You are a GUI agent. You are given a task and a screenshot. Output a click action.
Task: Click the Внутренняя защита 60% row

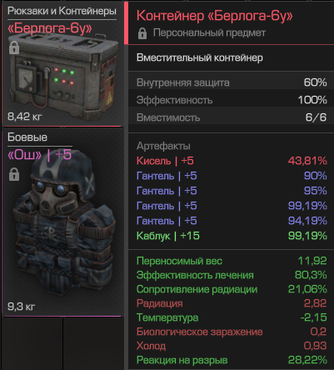(x=231, y=82)
